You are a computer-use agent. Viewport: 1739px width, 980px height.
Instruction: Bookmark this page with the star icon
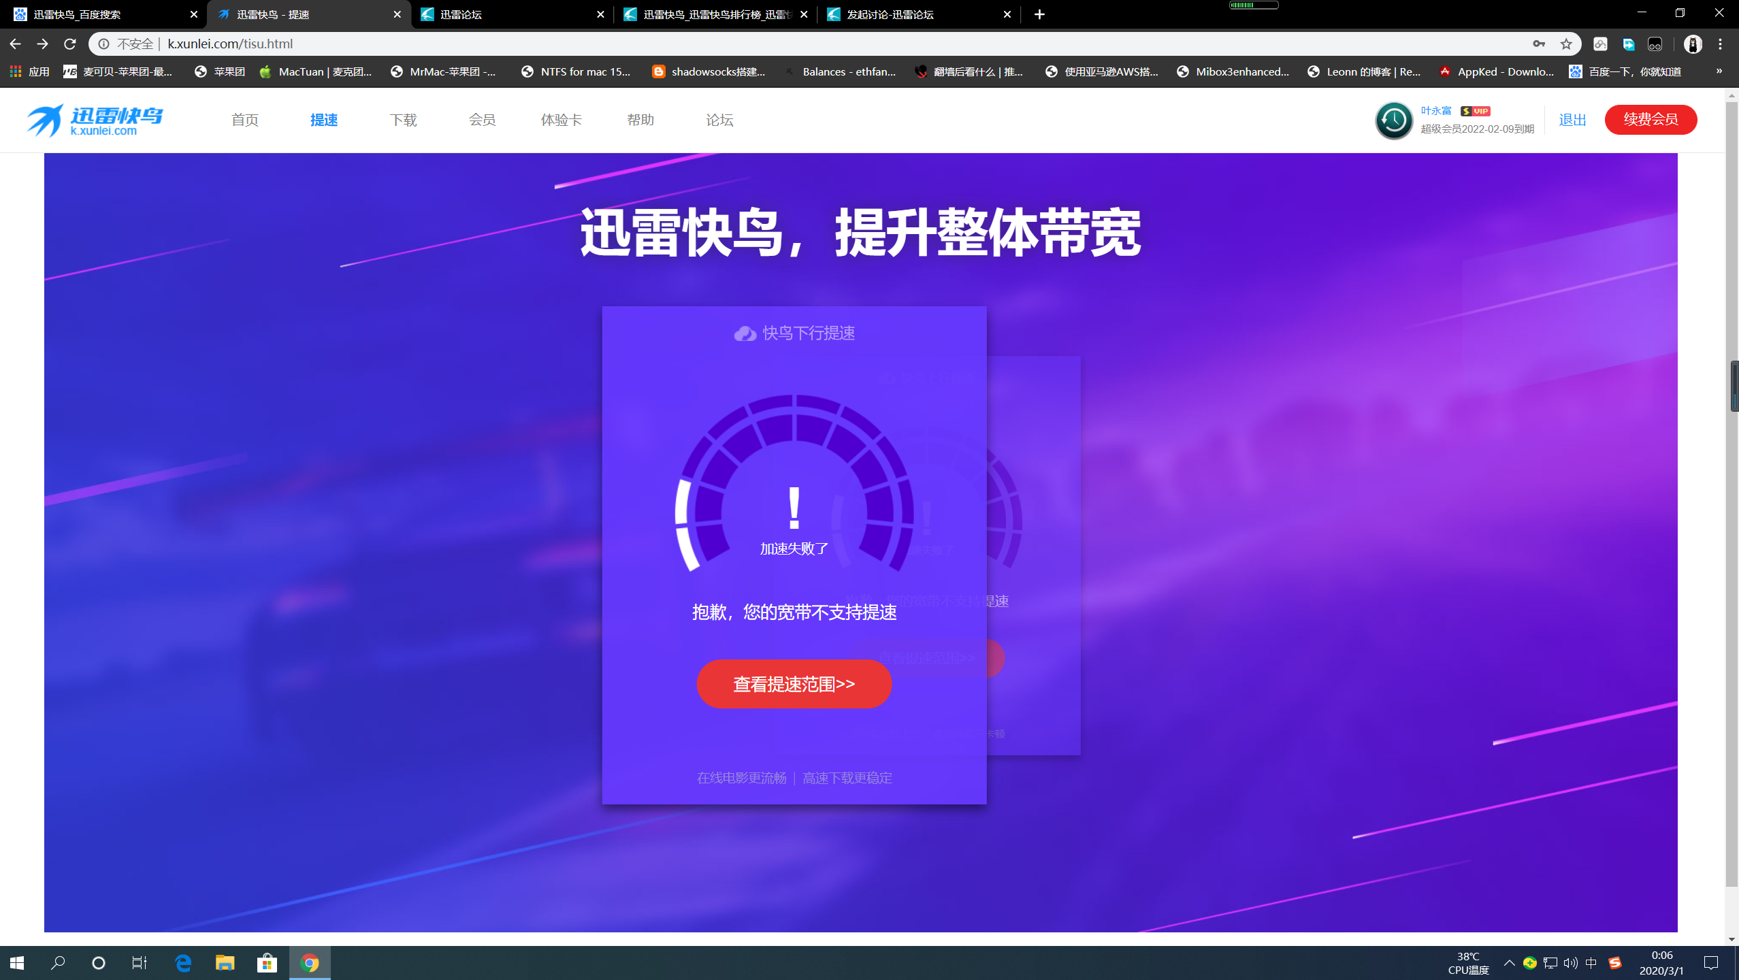[x=1566, y=44]
